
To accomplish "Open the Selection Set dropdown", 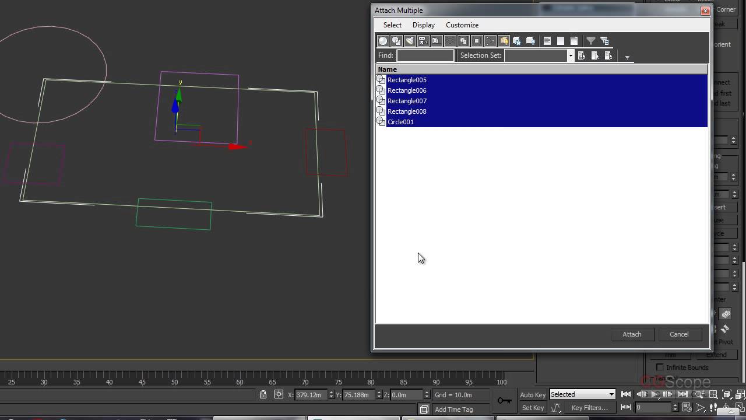I will 571,55.
